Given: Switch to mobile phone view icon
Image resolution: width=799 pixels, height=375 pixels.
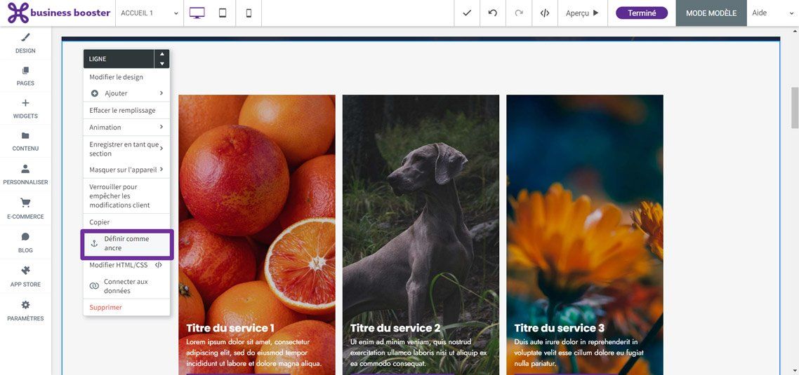Looking at the screenshot, I should [249, 13].
